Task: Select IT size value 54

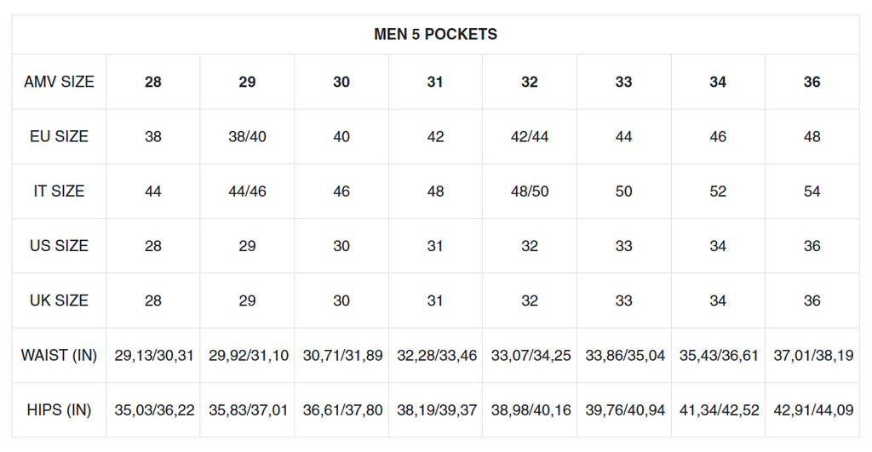Action: pos(812,192)
